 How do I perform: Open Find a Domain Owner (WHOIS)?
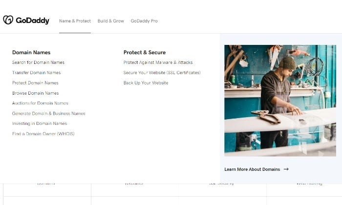(x=43, y=134)
